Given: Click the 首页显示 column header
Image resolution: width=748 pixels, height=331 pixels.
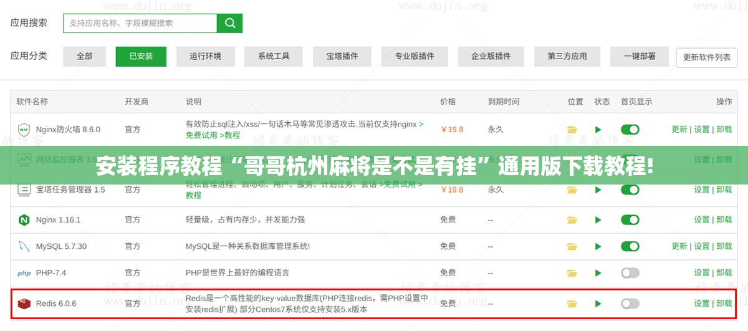Looking at the screenshot, I should click(636, 102).
